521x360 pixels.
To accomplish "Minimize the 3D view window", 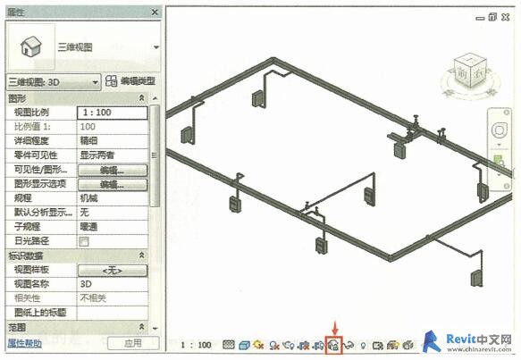I will 480,18.
